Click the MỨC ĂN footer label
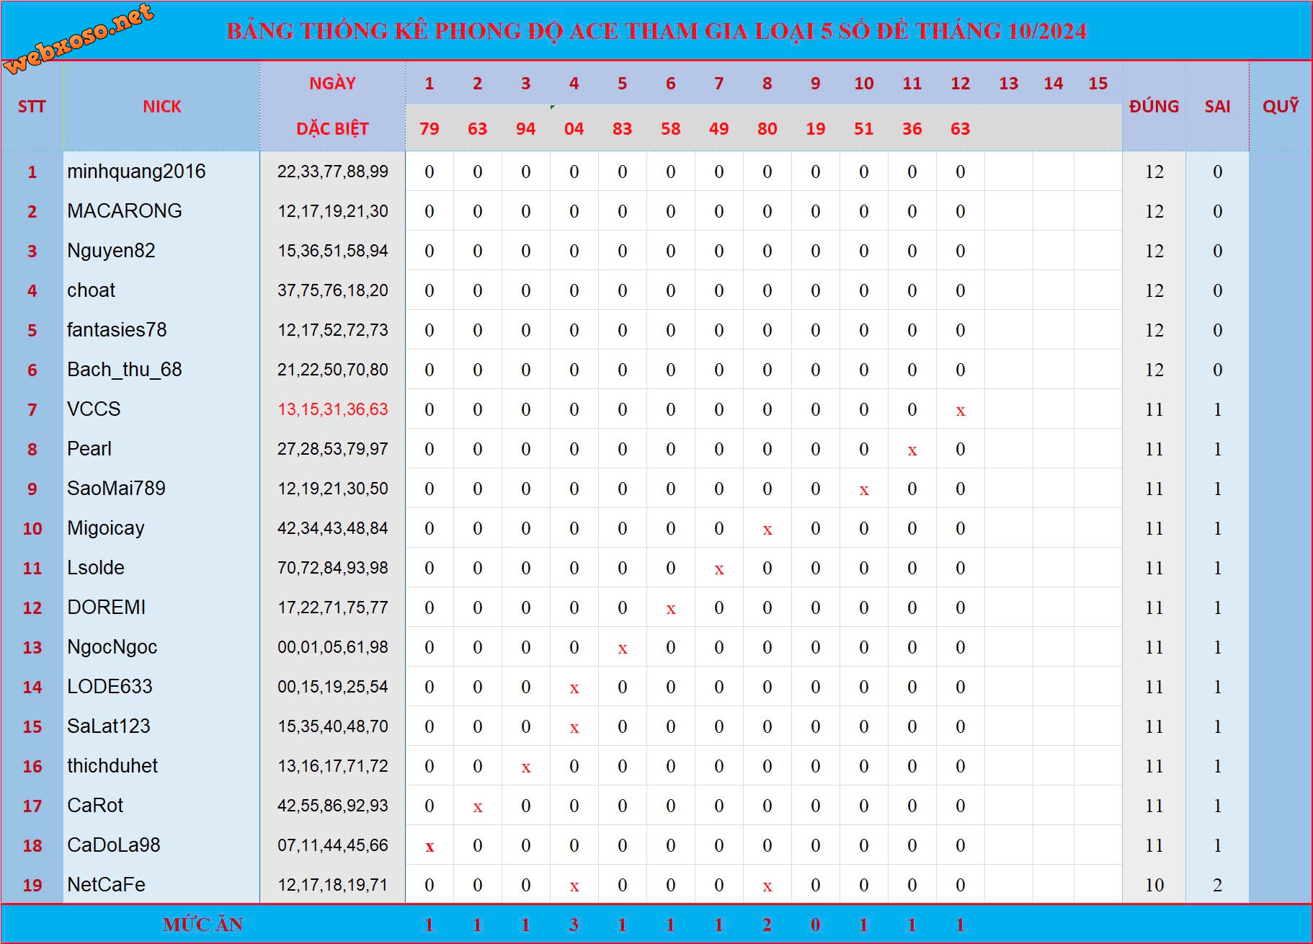The width and height of the screenshot is (1313, 944). tap(202, 925)
